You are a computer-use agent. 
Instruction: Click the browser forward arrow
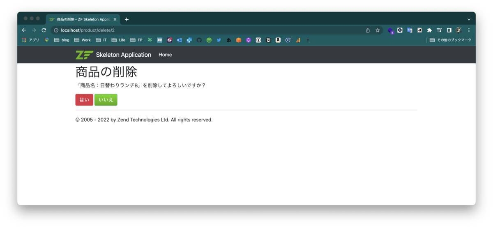coord(34,30)
